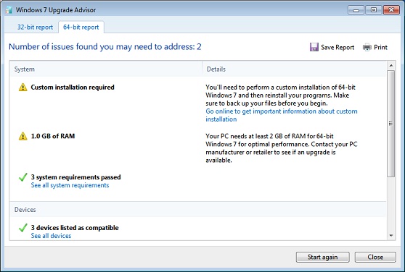Image resolution: width=405 pixels, height=272 pixels.
Task: Click green checkmark beside 3 system requirements passed
Action: pyautogui.click(x=23, y=177)
